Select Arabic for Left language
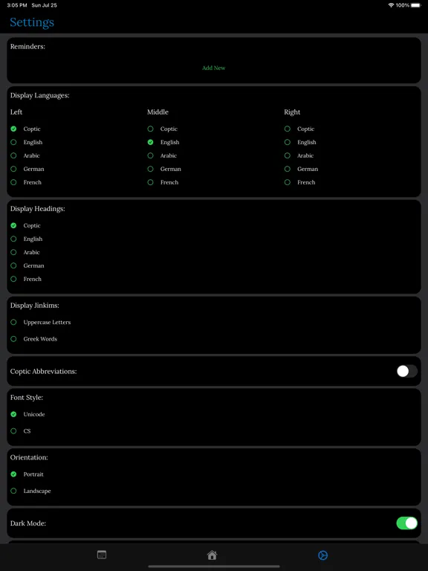Screen dimensions: 428x571 pyautogui.click(x=13, y=155)
